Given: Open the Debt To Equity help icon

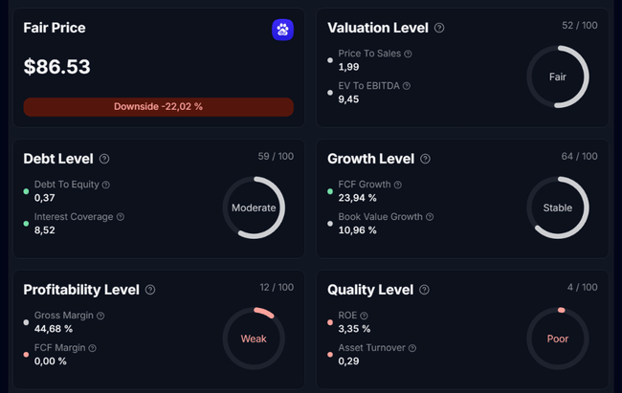Looking at the screenshot, I should 106,185.
